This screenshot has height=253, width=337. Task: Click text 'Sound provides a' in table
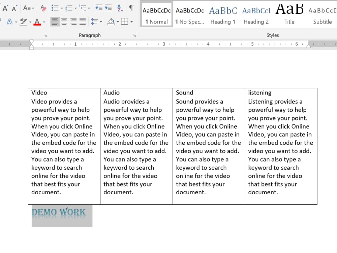click(200, 102)
